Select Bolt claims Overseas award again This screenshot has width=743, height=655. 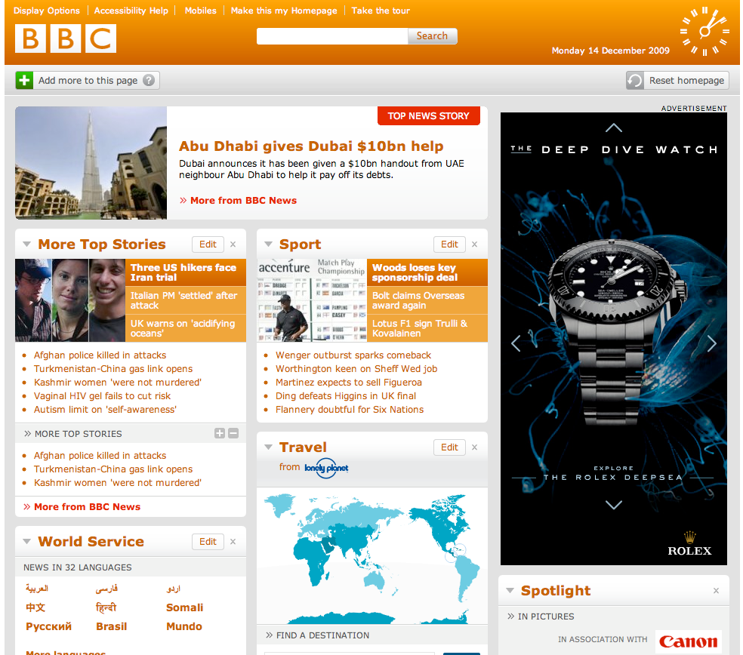pyautogui.click(x=427, y=300)
